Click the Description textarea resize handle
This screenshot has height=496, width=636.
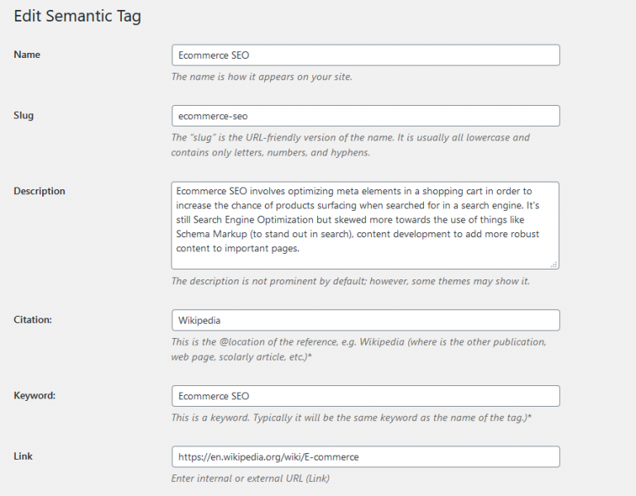pyautogui.click(x=554, y=265)
